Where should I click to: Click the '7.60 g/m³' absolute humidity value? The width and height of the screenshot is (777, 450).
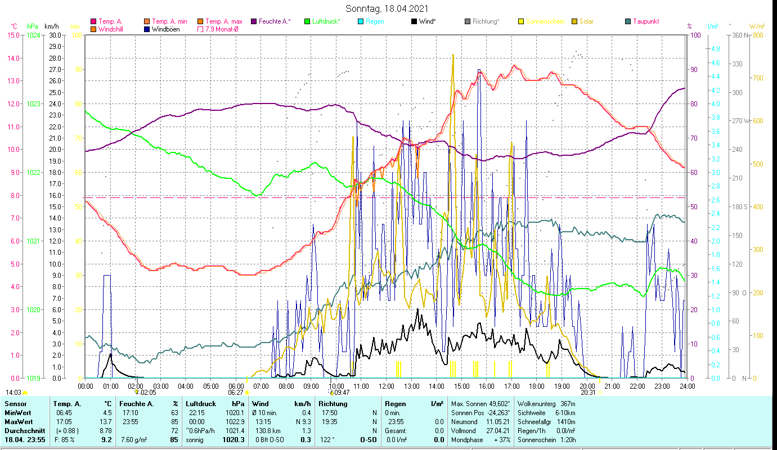coord(135,440)
